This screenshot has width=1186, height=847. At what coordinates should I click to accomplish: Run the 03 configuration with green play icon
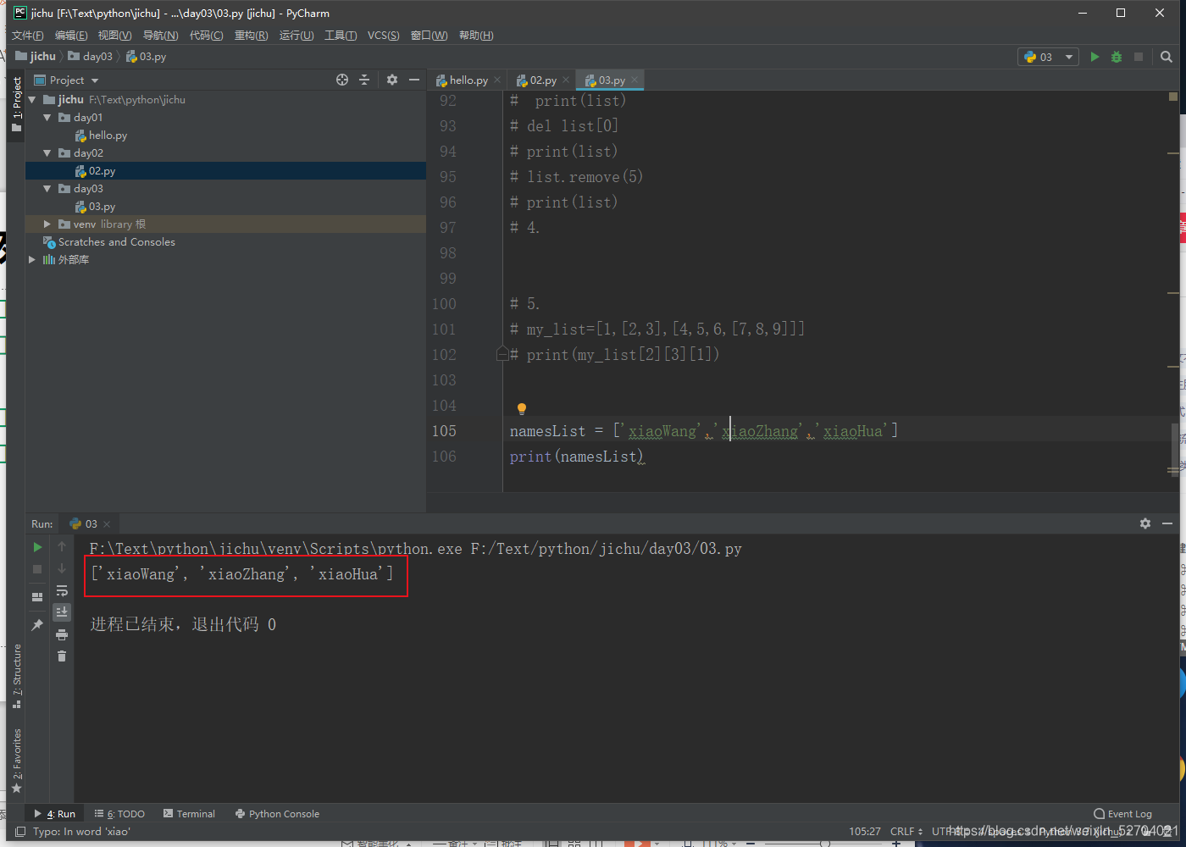(1095, 57)
